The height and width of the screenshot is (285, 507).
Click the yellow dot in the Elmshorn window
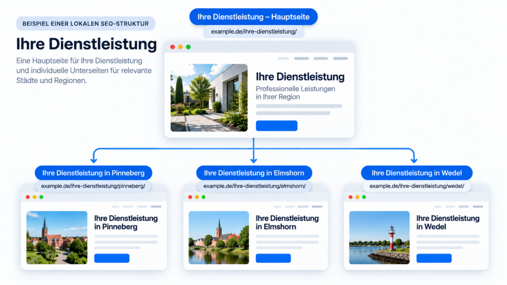(197, 197)
